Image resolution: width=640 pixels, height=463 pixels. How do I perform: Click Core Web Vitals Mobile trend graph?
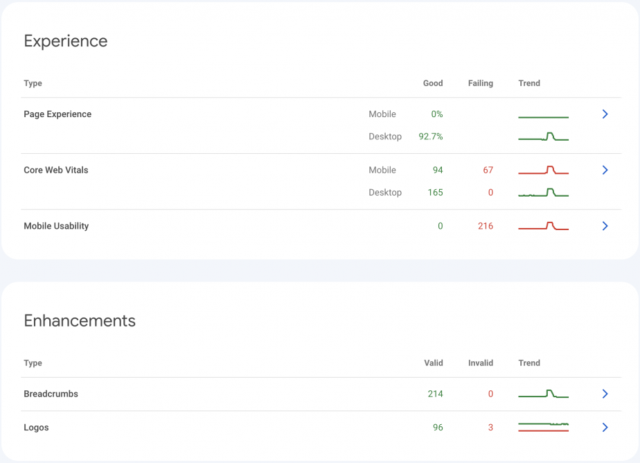(x=543, y=170)
